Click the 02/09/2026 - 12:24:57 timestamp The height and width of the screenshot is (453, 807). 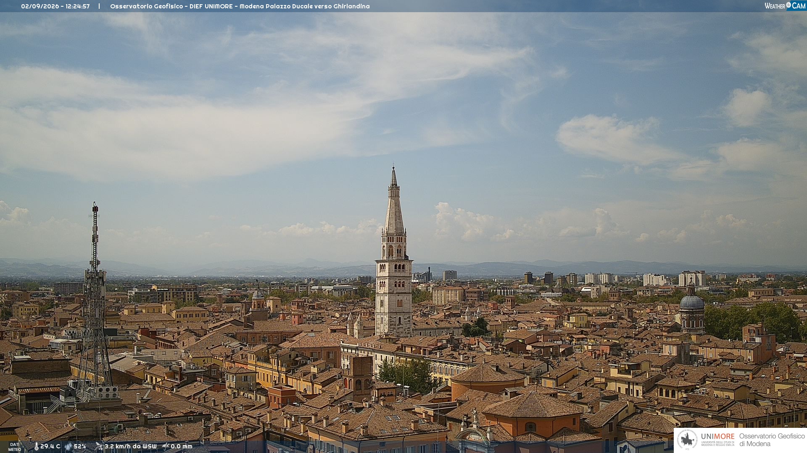(x=55, y=6)
